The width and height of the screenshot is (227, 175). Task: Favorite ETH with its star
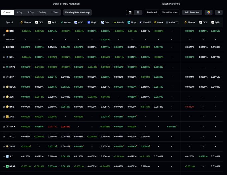click(4, 47)
